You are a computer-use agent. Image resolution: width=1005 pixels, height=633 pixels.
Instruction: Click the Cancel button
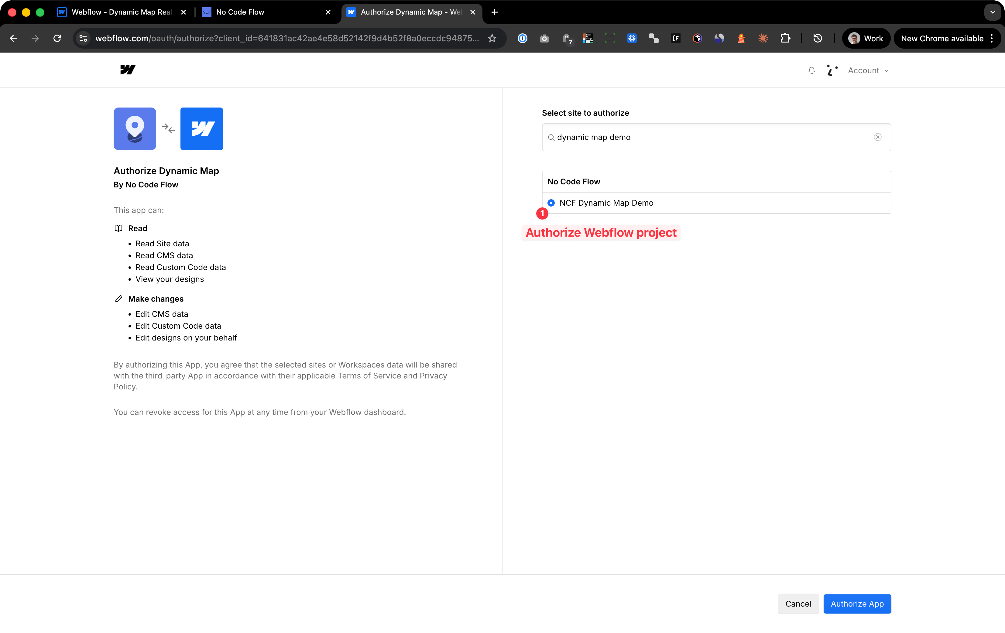coord(797,604)
